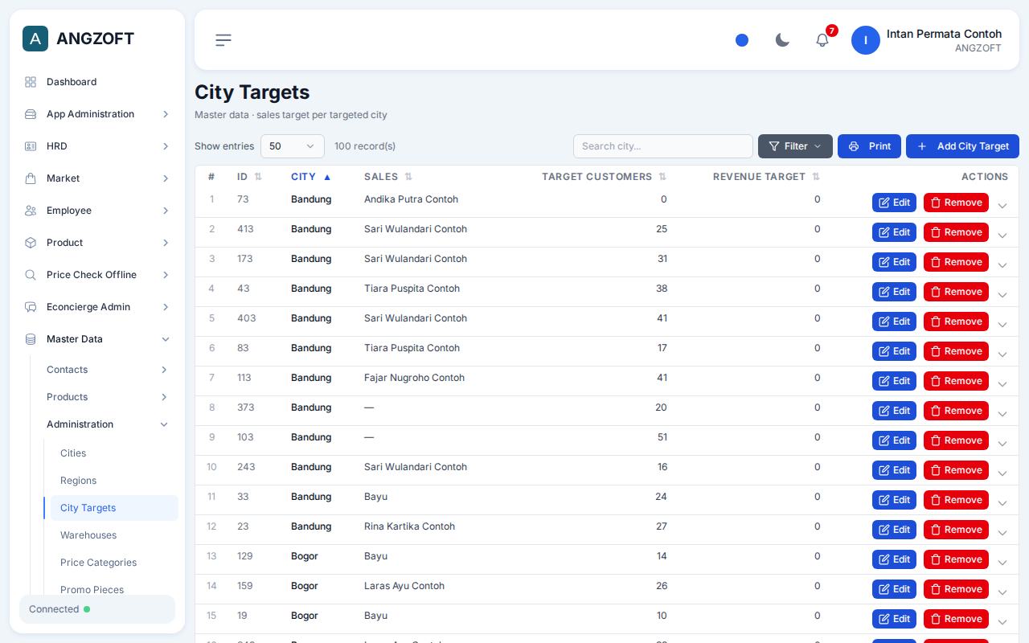Open Econcierge Admin menu
This screenshot has height=643, width=1029.
pyautogui.click(x=97, y=307)
